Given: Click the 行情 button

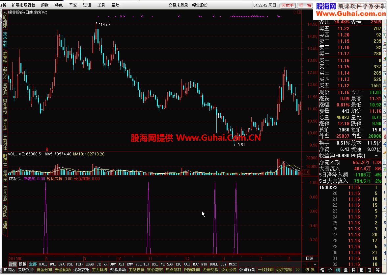Looking at the screenshot, I should click(305, 6).
